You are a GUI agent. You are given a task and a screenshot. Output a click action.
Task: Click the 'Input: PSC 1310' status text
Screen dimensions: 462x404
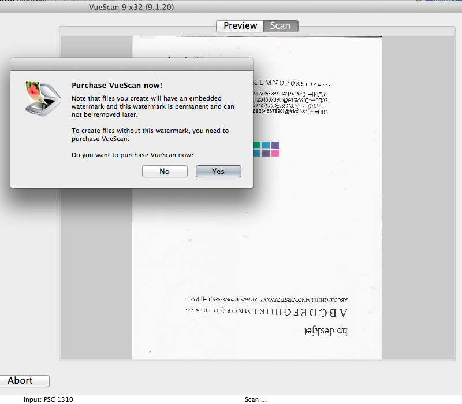(49, 399)
